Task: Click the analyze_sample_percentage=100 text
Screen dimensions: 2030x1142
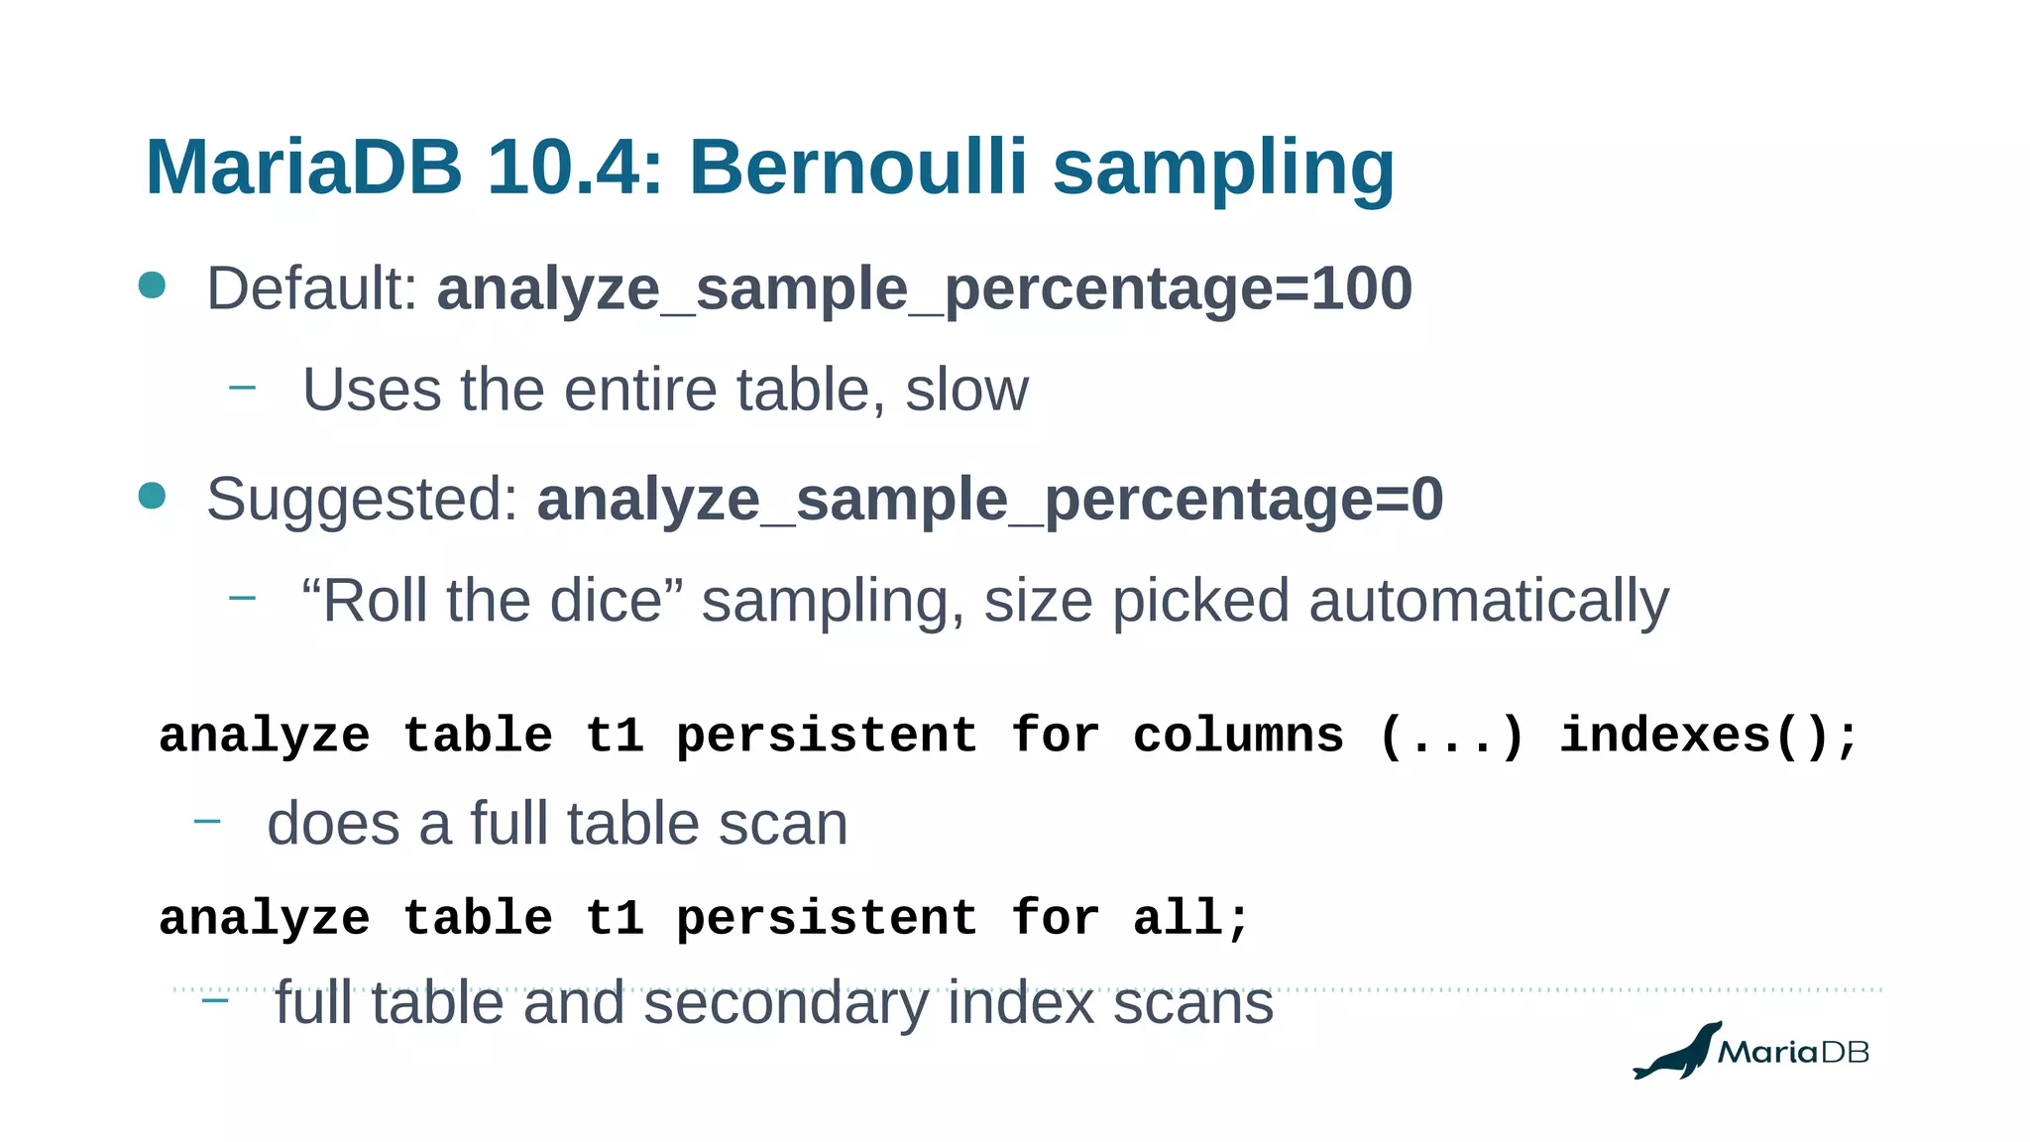Action: tap(925, 290)
